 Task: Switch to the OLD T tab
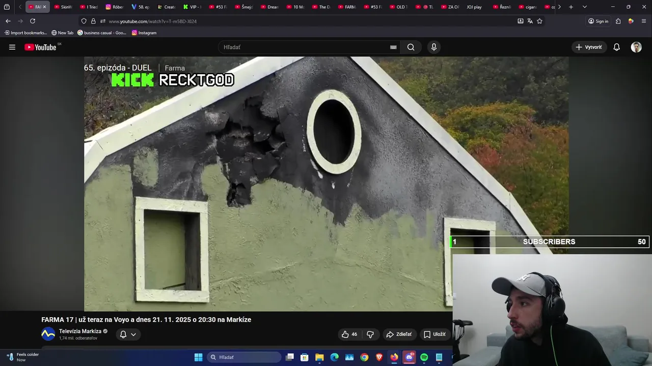point(399,7)
